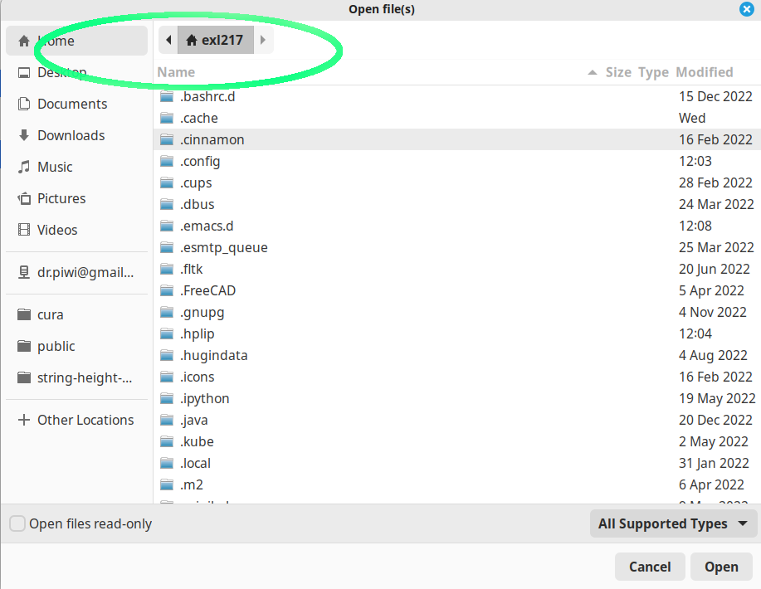The image size is (761, 589).
Task: Click folder icon of .java
Action: 167,420
